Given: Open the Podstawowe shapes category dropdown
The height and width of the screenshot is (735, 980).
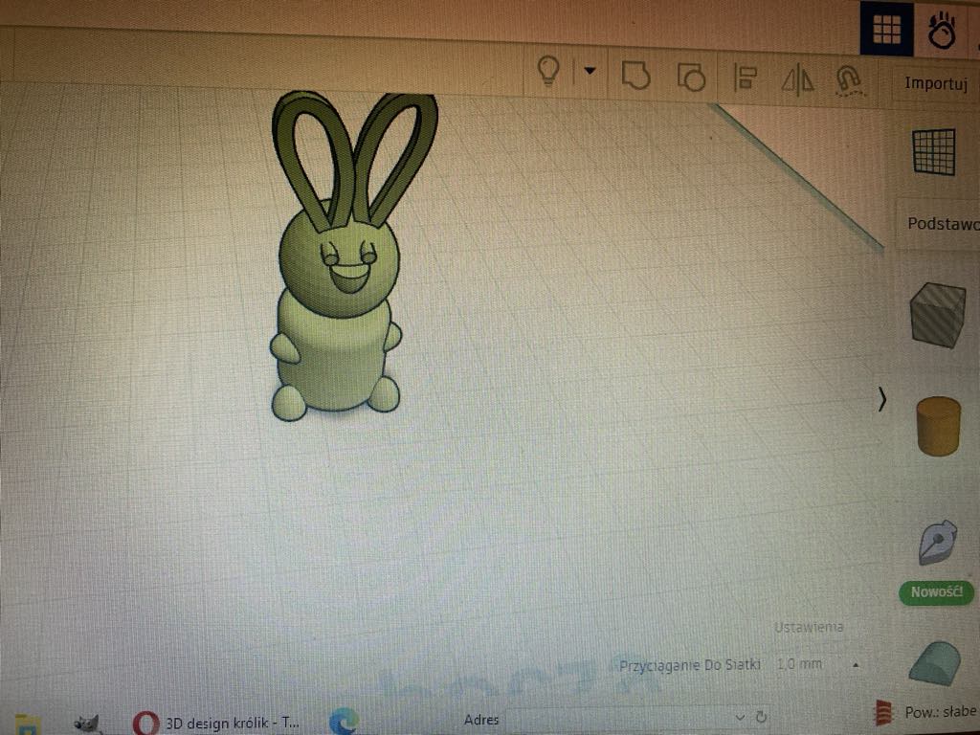Looking at the screenshot, I should click(x=938, y=223).
